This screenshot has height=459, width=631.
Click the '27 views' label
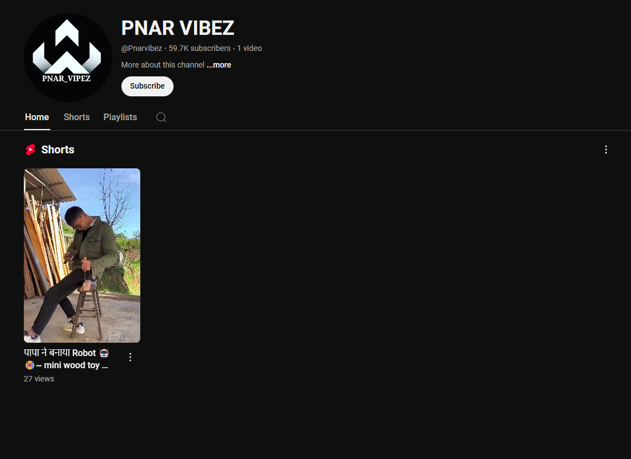pyautogui.click(x=39, y=379)
